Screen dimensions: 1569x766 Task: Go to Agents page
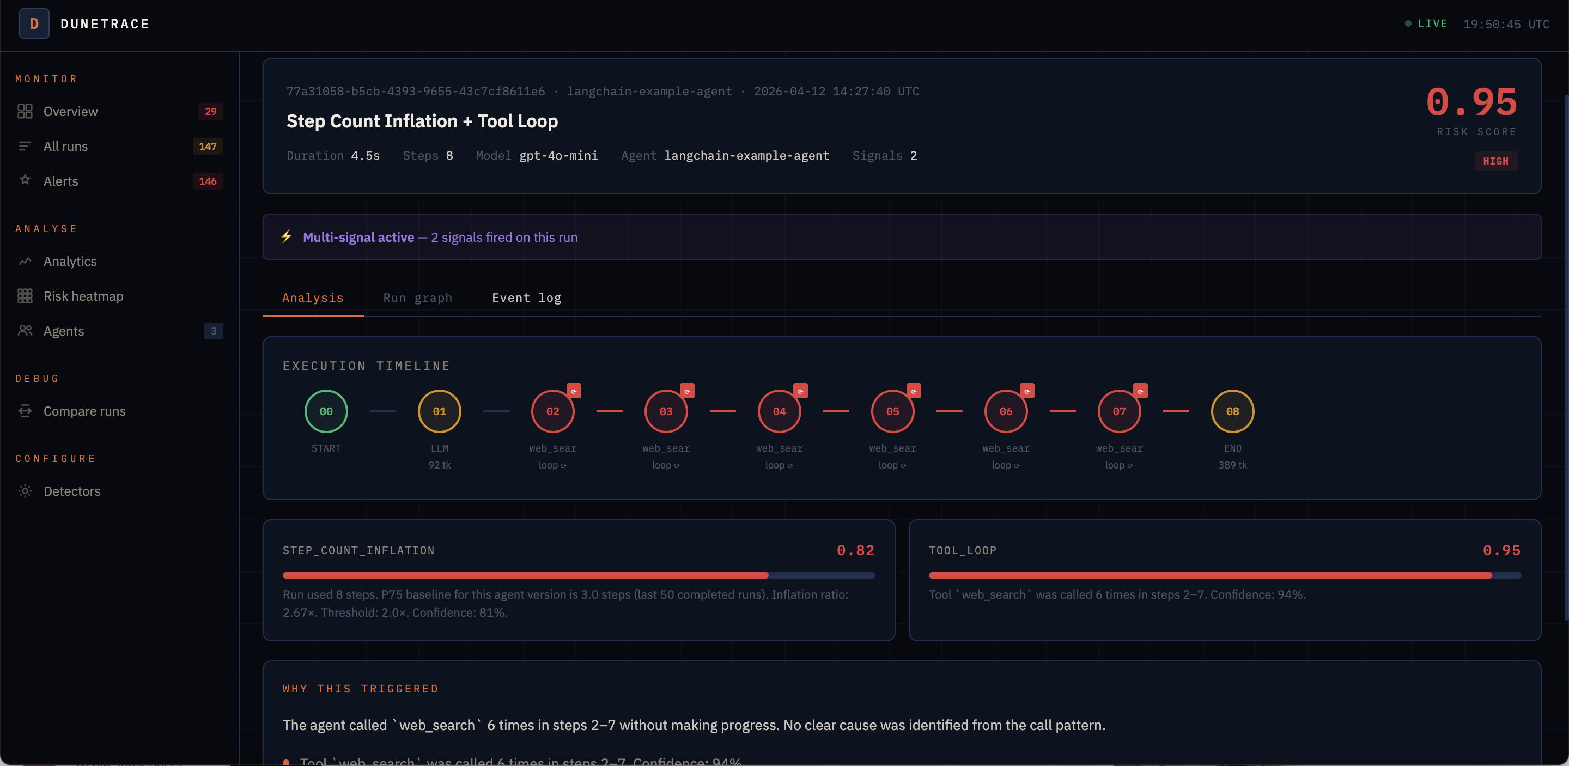(x=120, y=331)
